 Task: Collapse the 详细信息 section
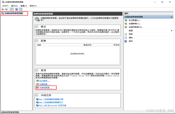click(x=37, y=95)
